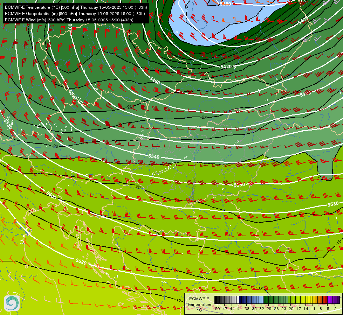Viewport: 343px width, 315px height.
Task: Click the -26 tick label in legend
Action: coord(276,309)
